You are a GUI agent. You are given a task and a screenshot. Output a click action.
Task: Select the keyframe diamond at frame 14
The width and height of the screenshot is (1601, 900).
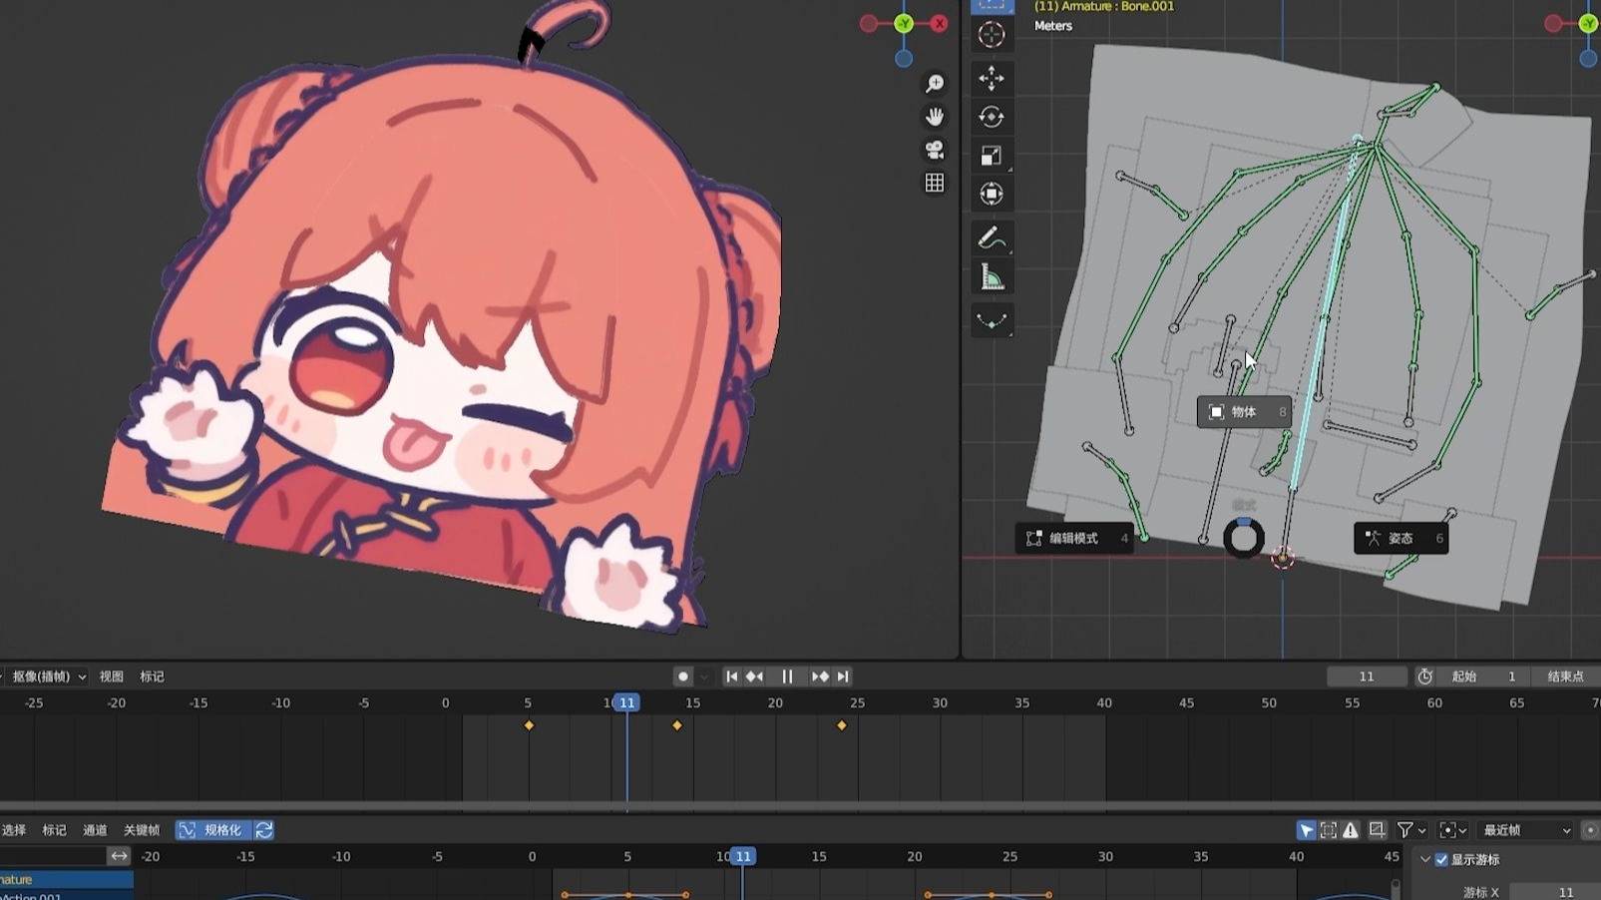coord(677,725)
